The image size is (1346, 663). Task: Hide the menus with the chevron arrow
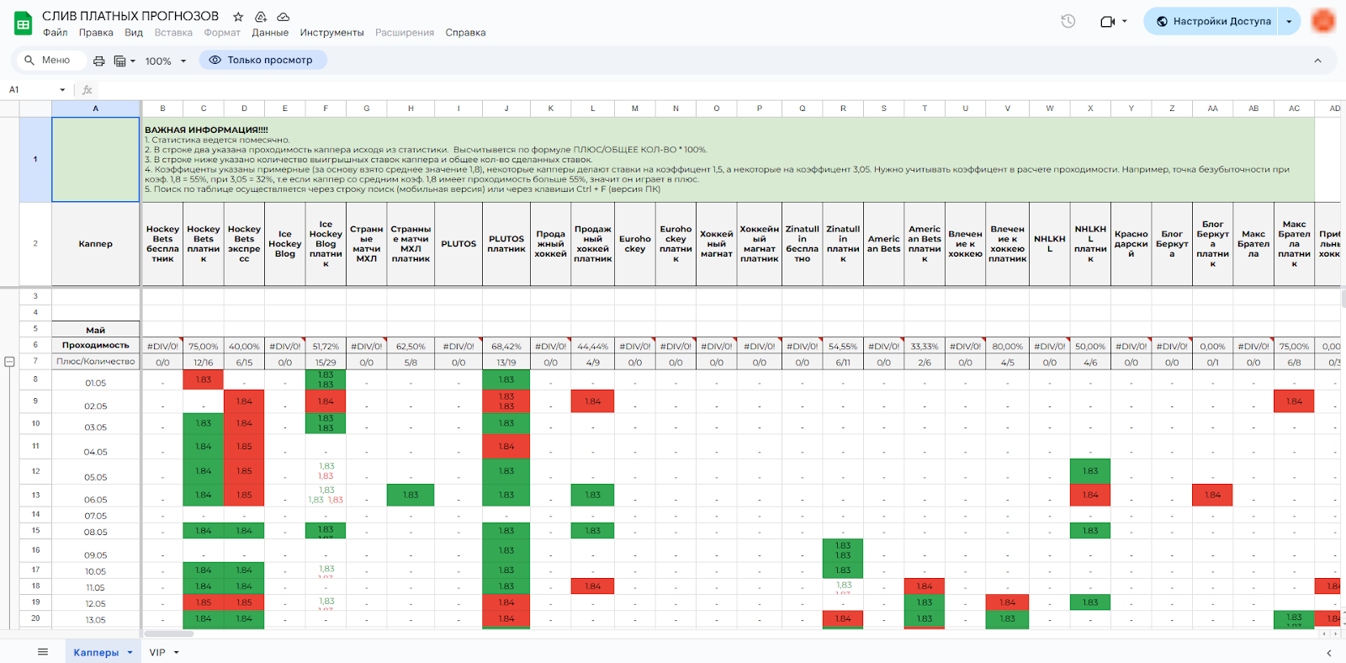[1317, 61]
